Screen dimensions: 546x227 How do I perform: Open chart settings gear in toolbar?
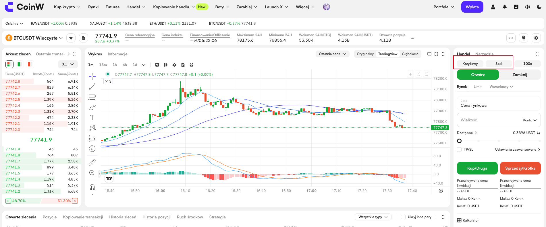pyautogui.click(x=174, y=65)
